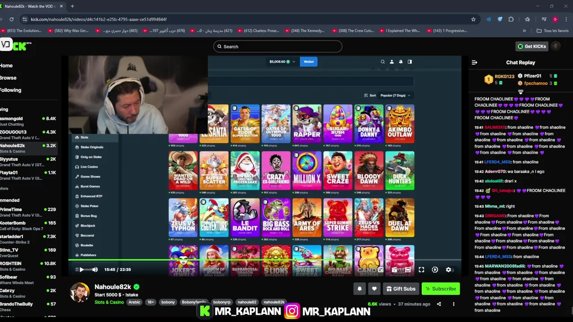573x322 pixels.
Task: Open ZGOUGOU13 channel in sidebar
Action: point(28,135)
